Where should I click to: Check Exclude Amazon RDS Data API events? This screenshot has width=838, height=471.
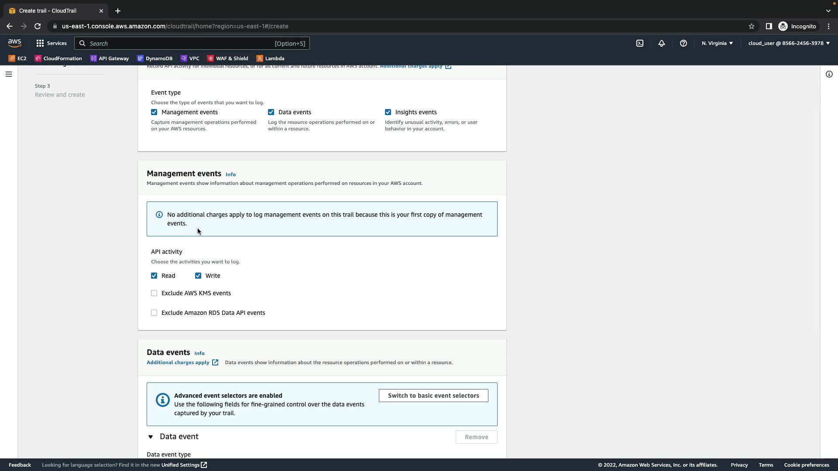pos(154,313)
